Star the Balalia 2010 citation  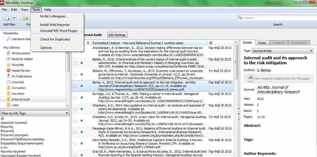point(75,63)
